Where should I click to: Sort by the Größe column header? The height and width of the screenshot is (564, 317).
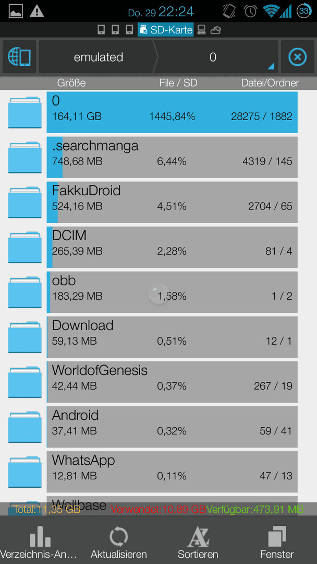(71, 83)
